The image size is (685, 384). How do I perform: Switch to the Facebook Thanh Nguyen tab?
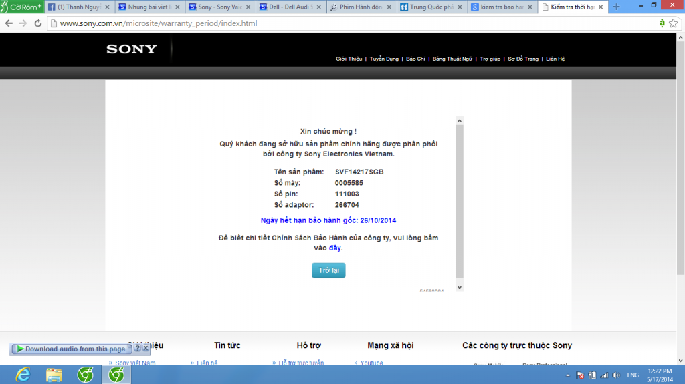(x=78, y=7)
